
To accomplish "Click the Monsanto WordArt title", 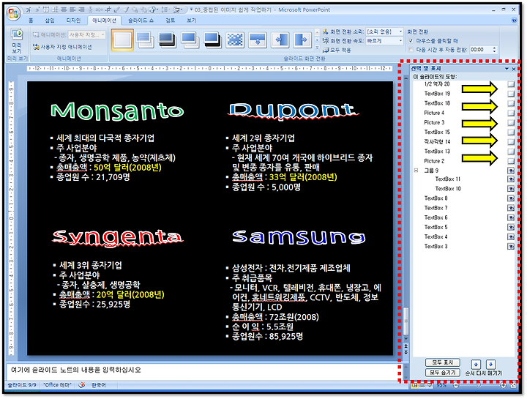I will [x=117, y=111].
